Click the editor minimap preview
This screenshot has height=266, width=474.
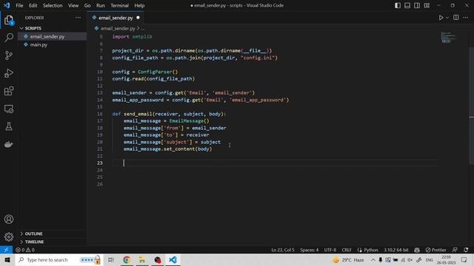click(x=448, y=38)
